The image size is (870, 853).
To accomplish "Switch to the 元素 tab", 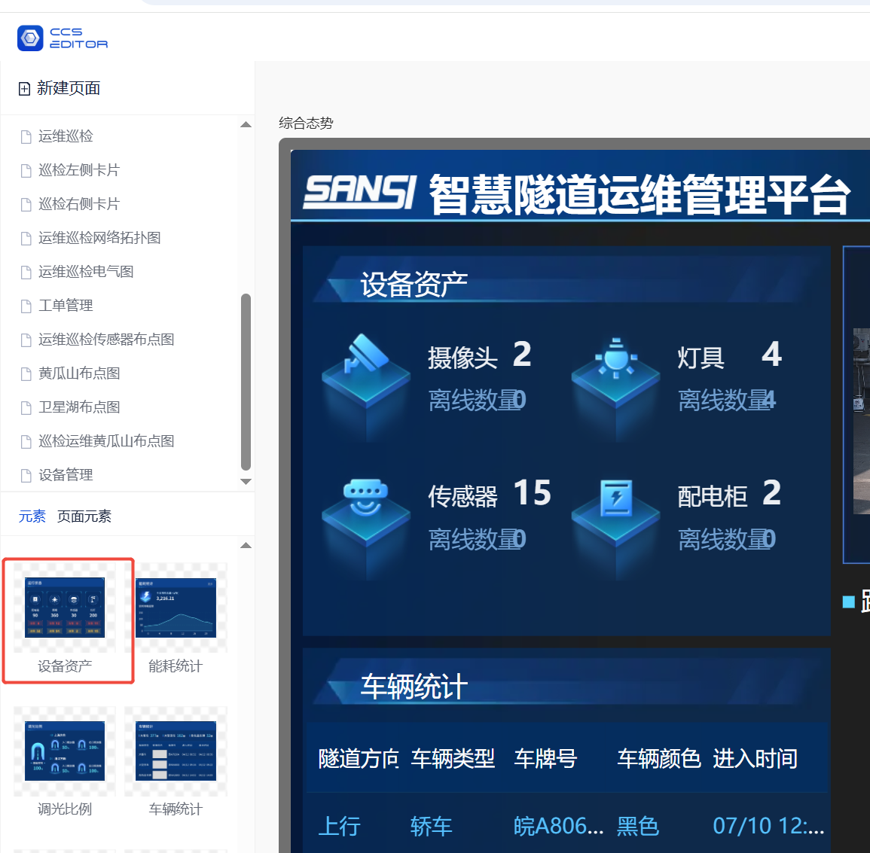I will tap(32, 516).
